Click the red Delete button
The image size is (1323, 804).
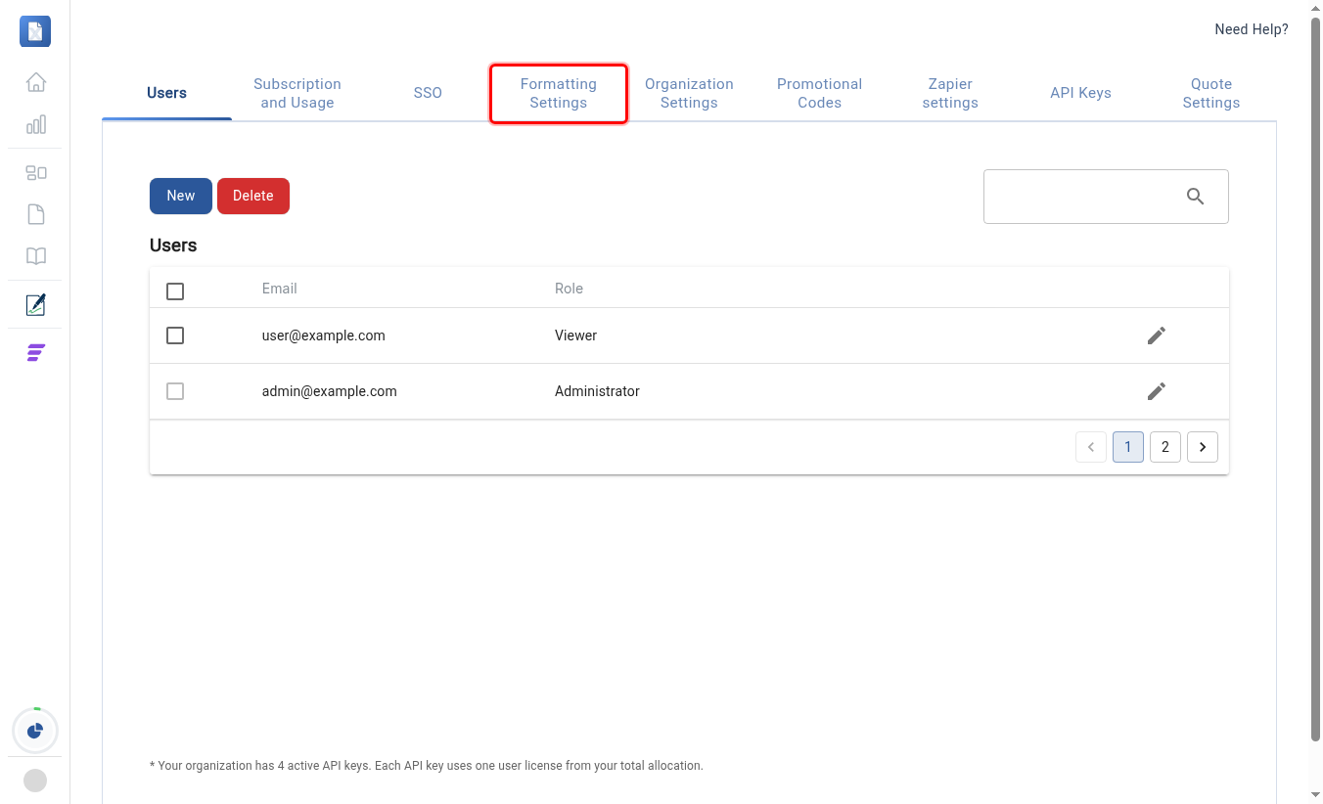click(253, 196)
